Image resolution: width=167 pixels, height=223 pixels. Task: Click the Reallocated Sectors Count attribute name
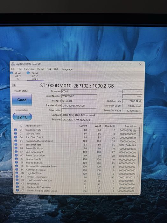point(39,141)
